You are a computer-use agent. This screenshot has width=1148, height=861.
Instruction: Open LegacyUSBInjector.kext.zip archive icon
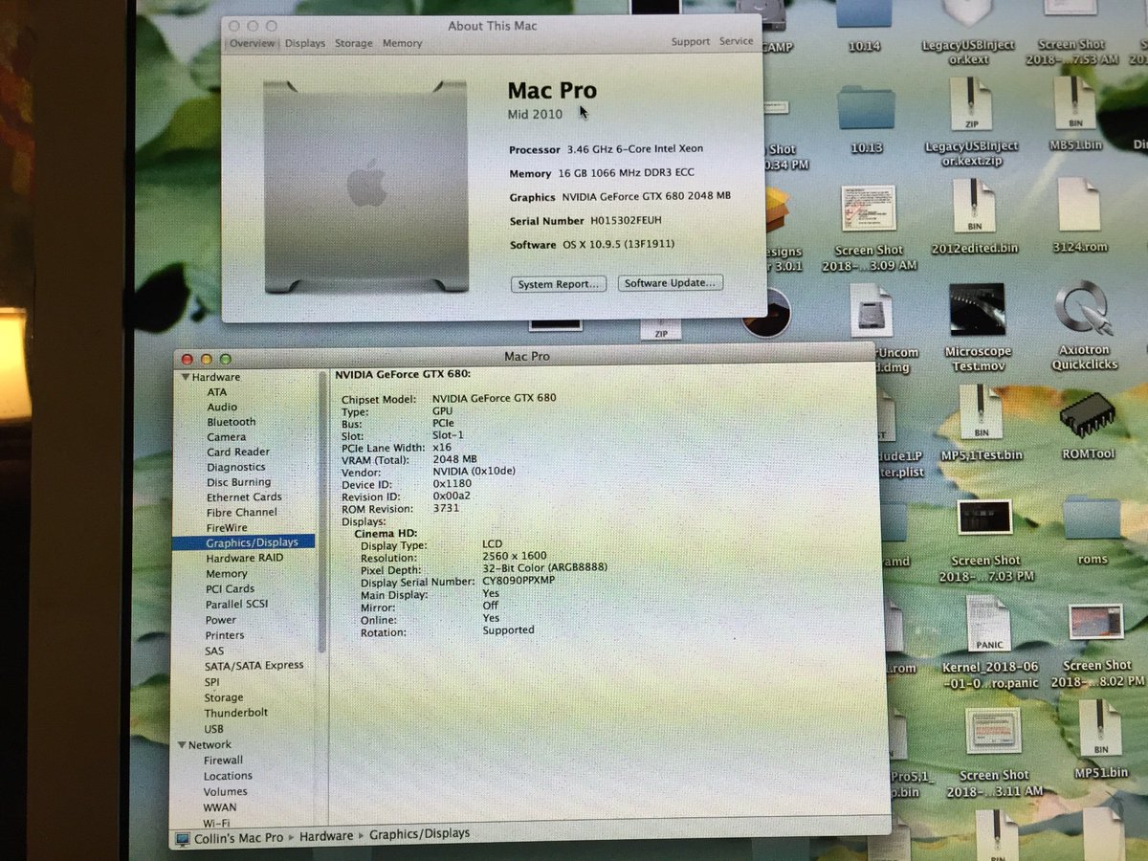(x=970, y=103)
